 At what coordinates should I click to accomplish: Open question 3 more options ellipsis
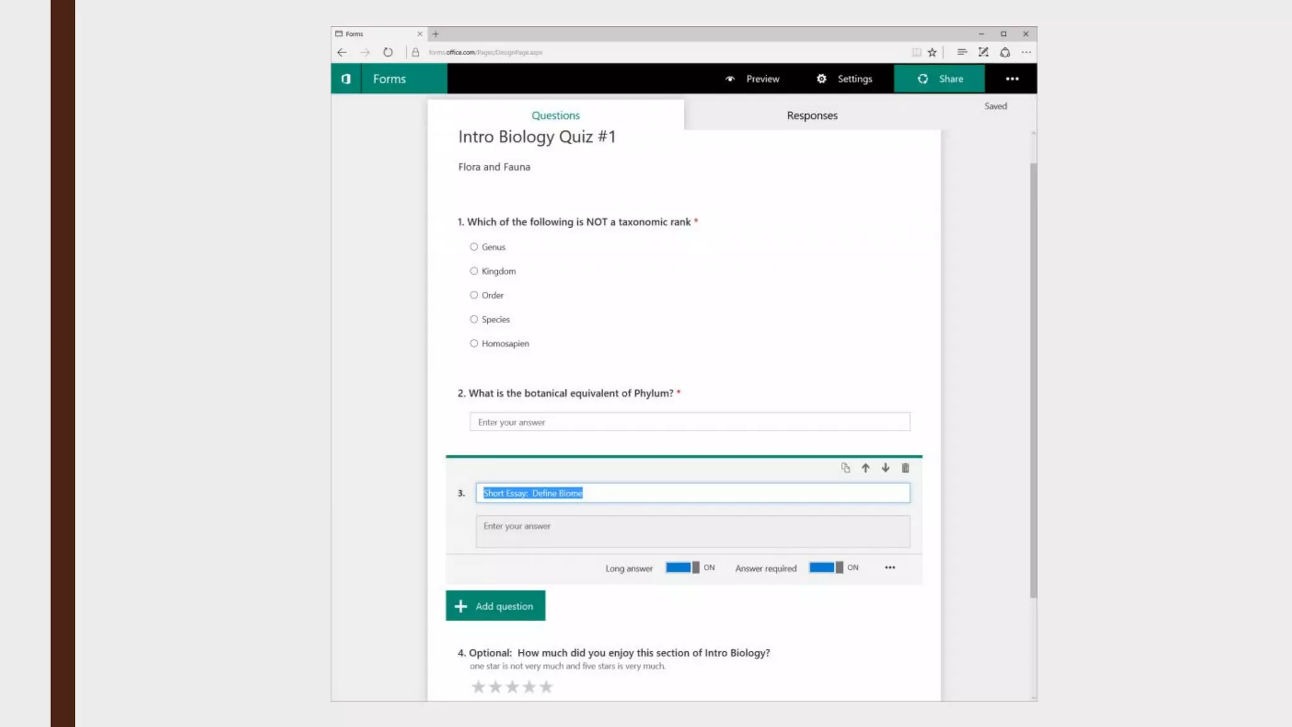point(890,567)
